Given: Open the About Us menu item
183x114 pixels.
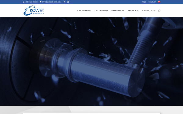Looking at the screenshot, I should 147,10.
